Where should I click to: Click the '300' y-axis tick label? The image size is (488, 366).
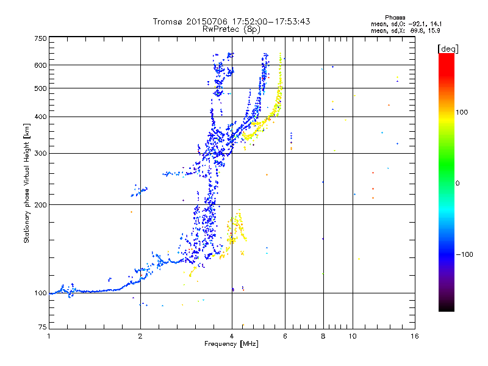point(40,154)
